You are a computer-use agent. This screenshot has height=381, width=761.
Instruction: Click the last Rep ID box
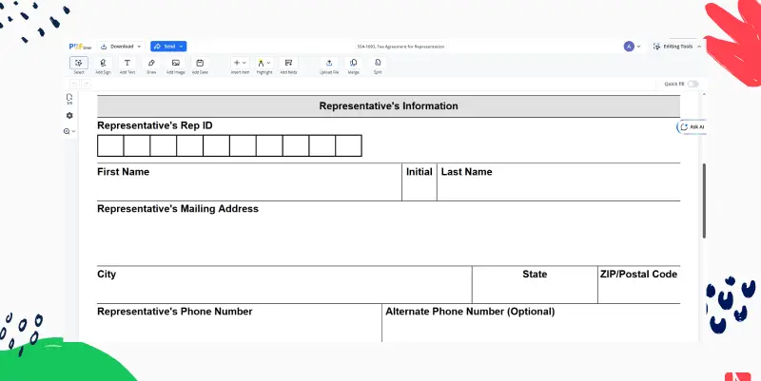tap(348, 146)
